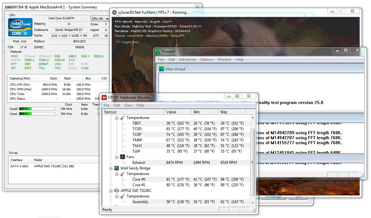Image resolution: width=371 pixels, height=218 pixels.
Task: Open the File menu in Hardware Monitor
Action: point(107,105)
